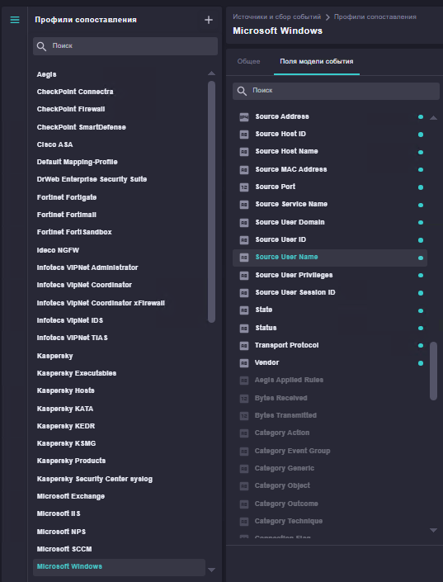
Task: Click the status dot next to Vendor
Action: coord(421,363)
